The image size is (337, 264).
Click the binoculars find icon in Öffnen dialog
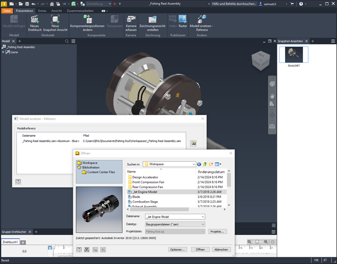click(88, 250)
